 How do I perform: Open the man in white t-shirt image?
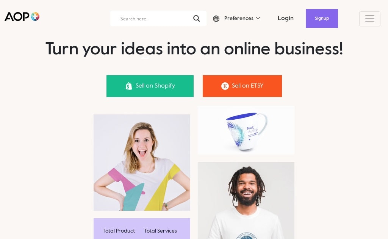point(246,200)
